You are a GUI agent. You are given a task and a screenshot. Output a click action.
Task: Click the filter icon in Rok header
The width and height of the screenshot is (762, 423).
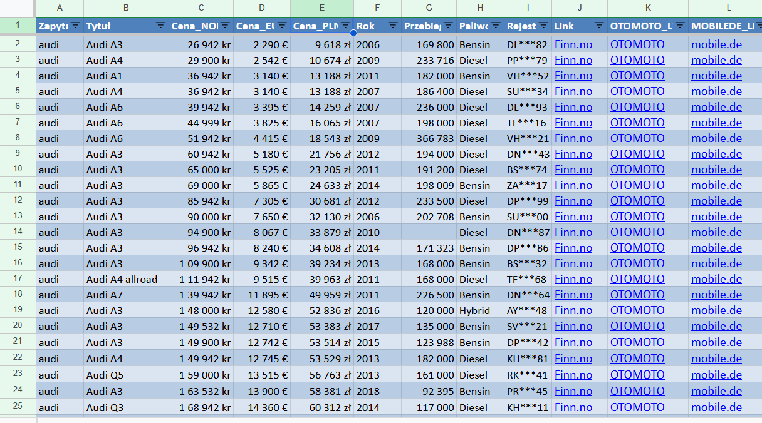393,26
